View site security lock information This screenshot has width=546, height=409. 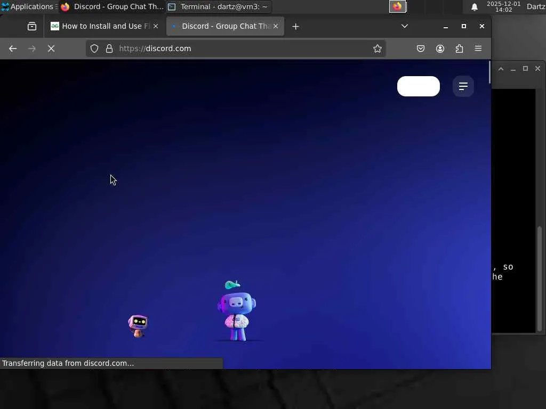[x=109, y=48]
